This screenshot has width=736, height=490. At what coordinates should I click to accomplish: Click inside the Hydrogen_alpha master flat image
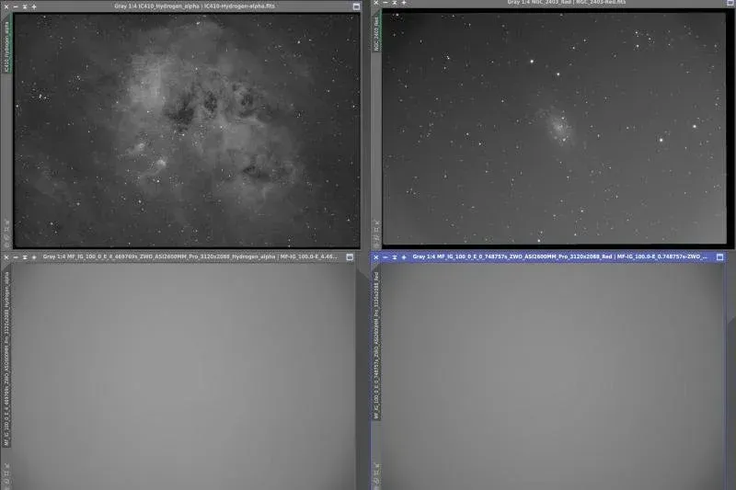183,377
